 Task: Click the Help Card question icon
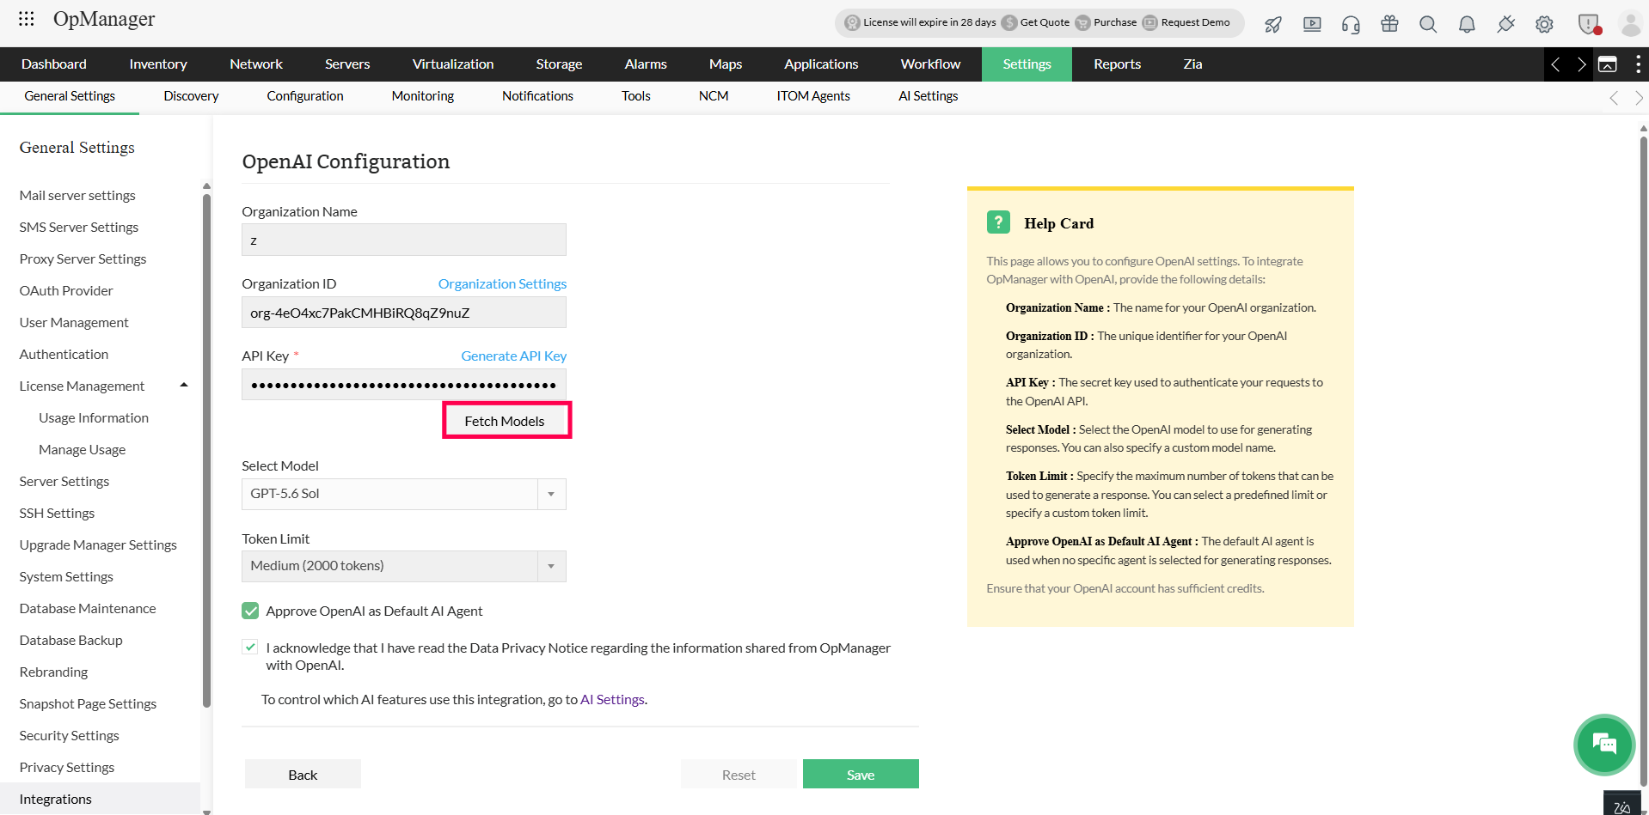coord(998,222)
